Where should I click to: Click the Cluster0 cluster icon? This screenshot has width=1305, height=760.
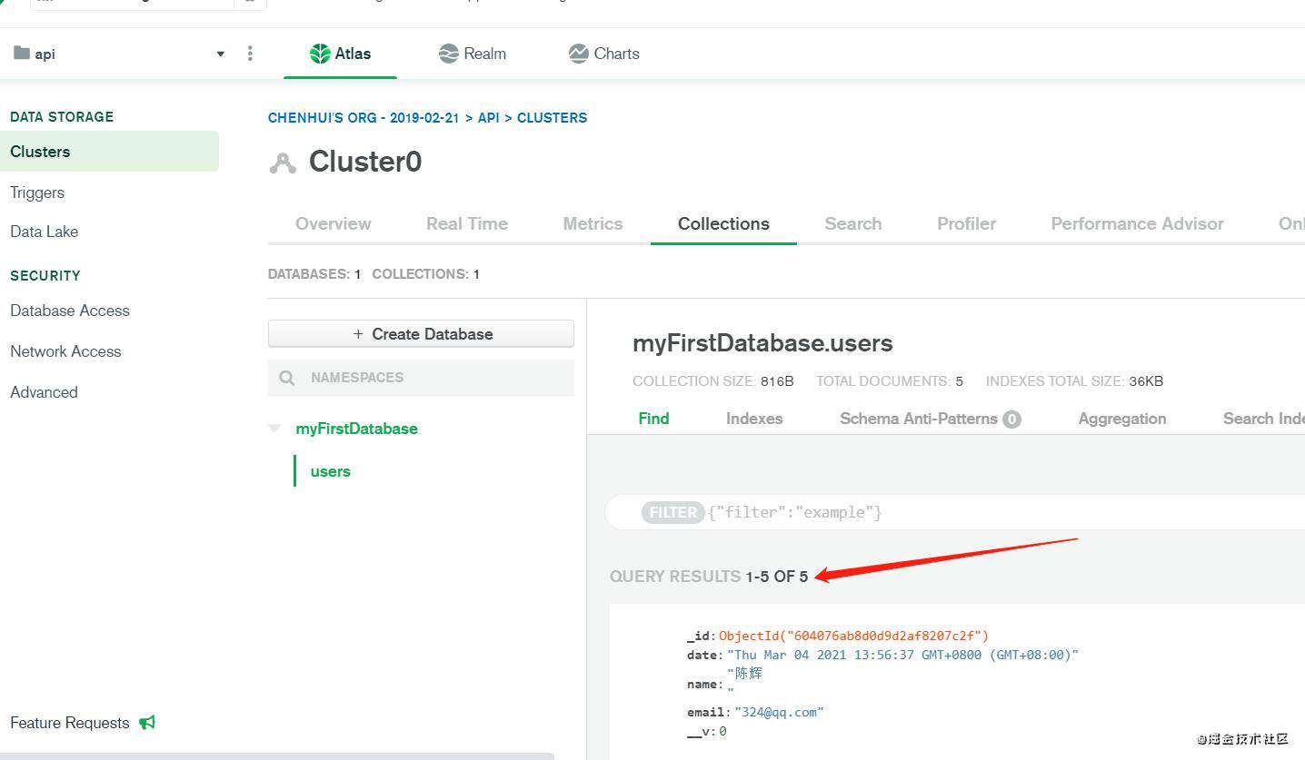[283, 163]
